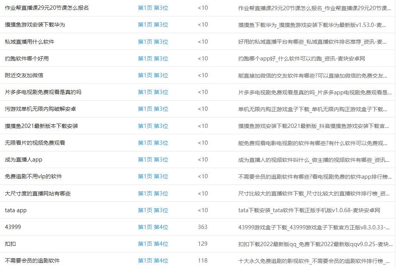Viewport: 396px width, 268px height.
Task: Select keyword 私域直播用什么软件
Action: (30, 42)
